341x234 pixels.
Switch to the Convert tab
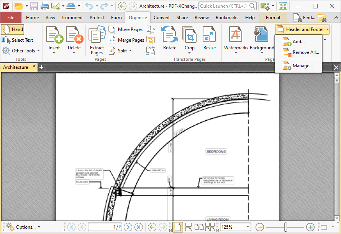coord(162,18)
